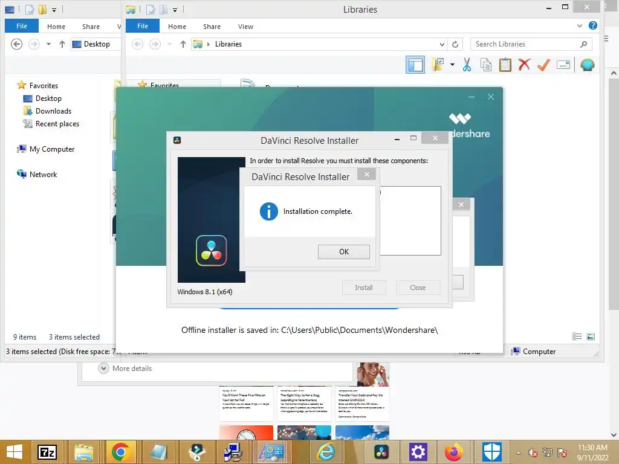The image size is (619, 464).
Task: Click Back arrow in Desktop explorer window
Action: tap(16, 44)
